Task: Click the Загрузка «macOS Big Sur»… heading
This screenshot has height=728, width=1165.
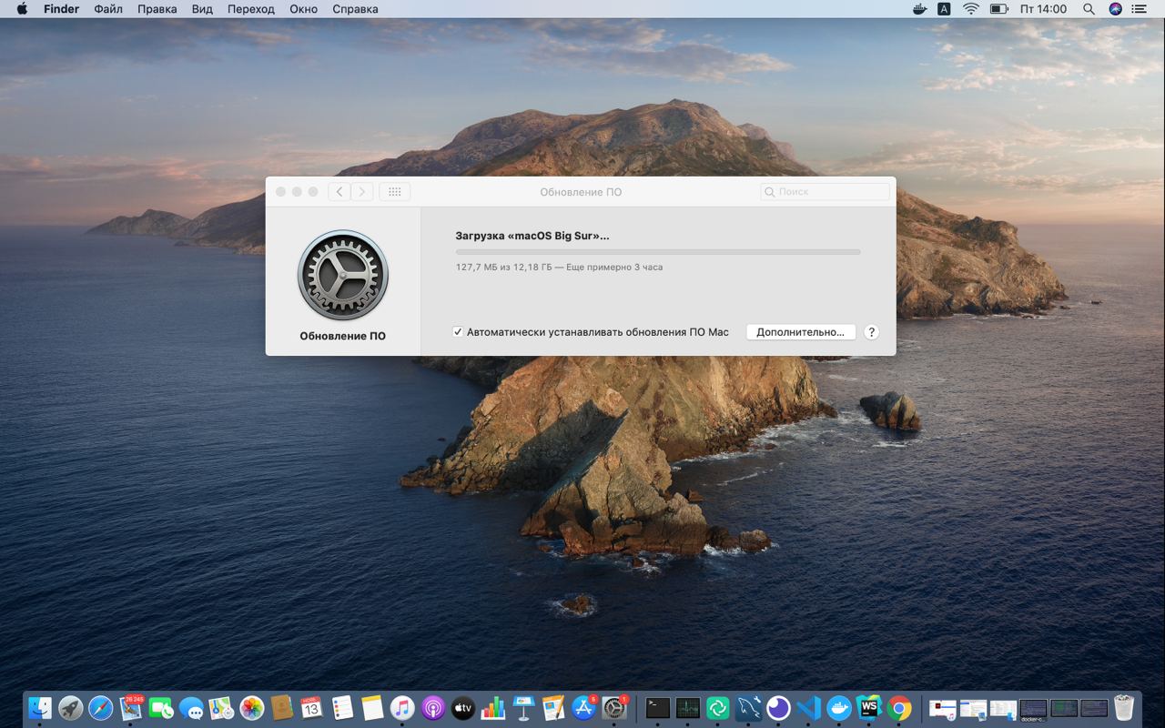Action: (x=532, y=236)
